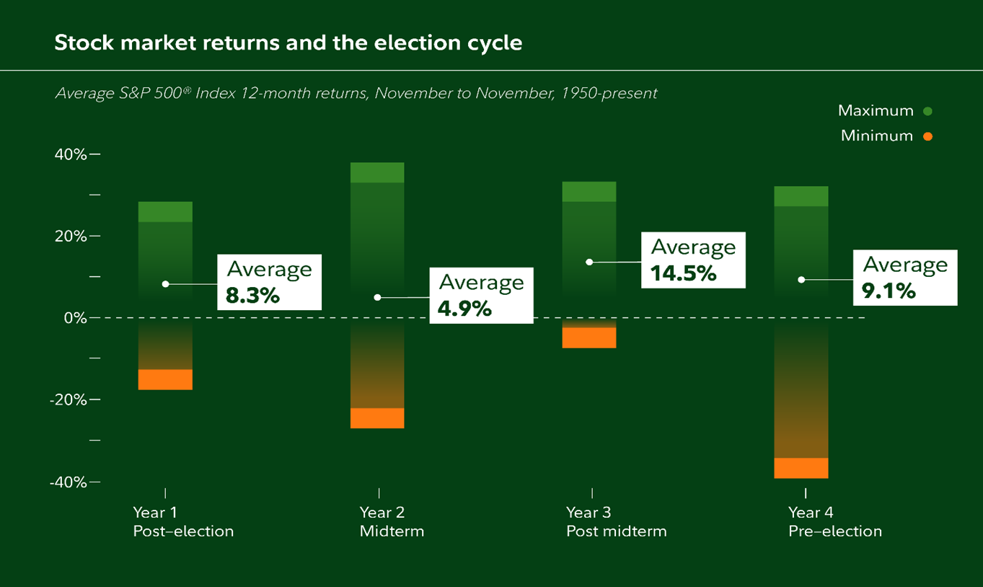This screenshot has height=587, width=983.
Task: Select the Average 14.5% label box
Action: click(693, 260)
